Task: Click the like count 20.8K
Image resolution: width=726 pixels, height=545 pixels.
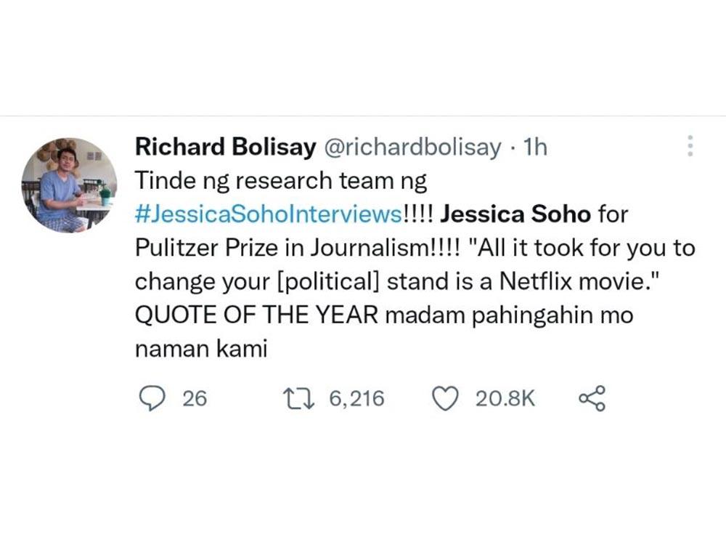Action: [x=505, y=397]
